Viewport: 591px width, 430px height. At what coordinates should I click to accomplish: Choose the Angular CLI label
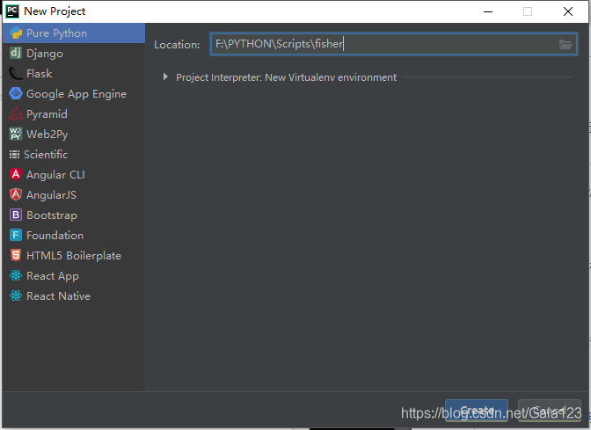click(x=55, y=175)
